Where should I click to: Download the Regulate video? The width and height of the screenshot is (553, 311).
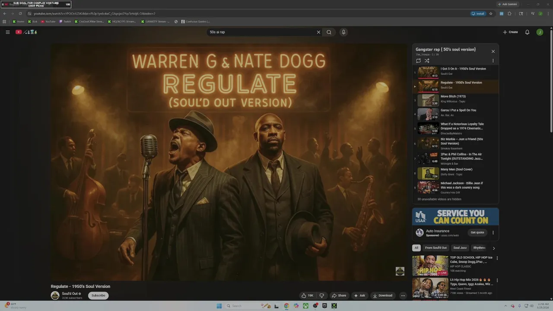(x=383, y=295)
